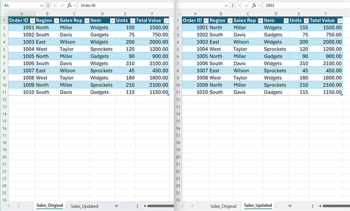Viewport: 350px width, 211px height.
Task: Select Sales_Updated tab in right window
Action: click(x=258, y=205)
